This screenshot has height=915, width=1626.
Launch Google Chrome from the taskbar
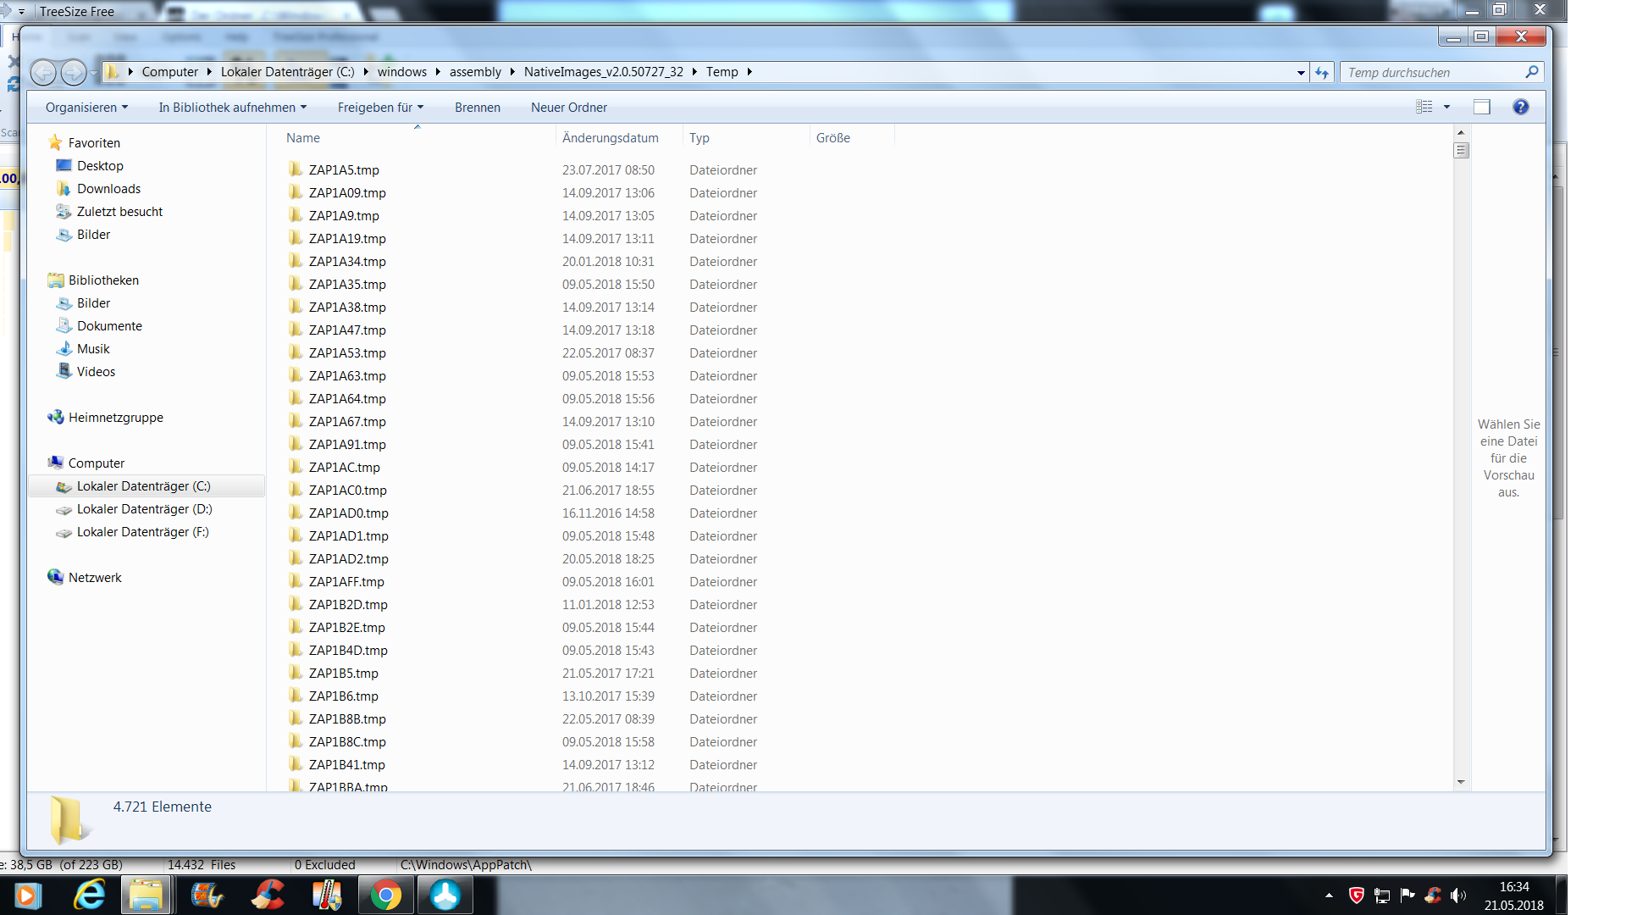pyautogui.click(x=385, y=895)
